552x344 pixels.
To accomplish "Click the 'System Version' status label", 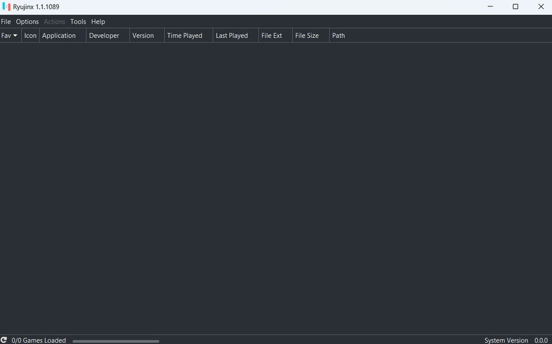I will tap(506, 340).
